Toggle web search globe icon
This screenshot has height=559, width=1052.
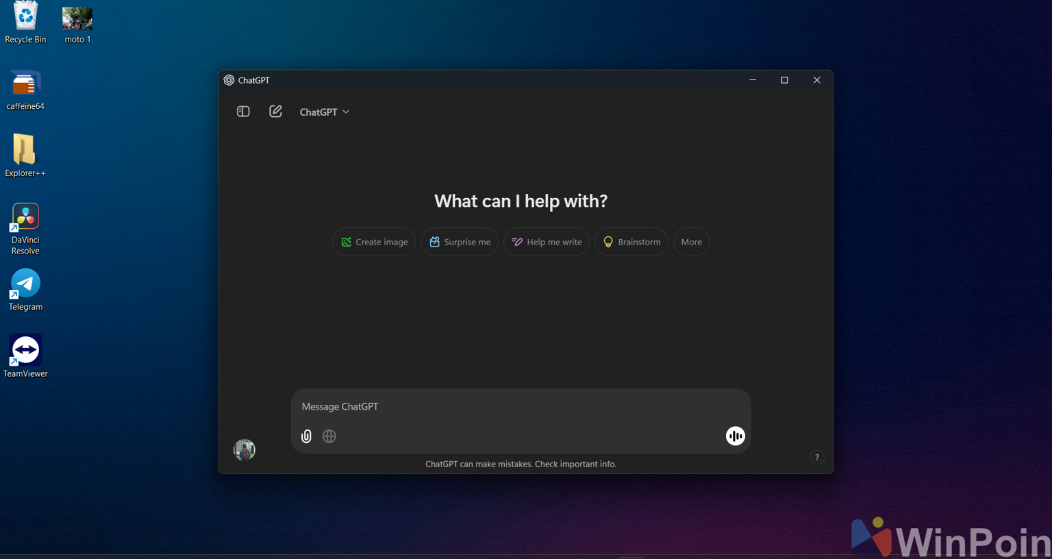pyautogui.click(x=329, y=436)
